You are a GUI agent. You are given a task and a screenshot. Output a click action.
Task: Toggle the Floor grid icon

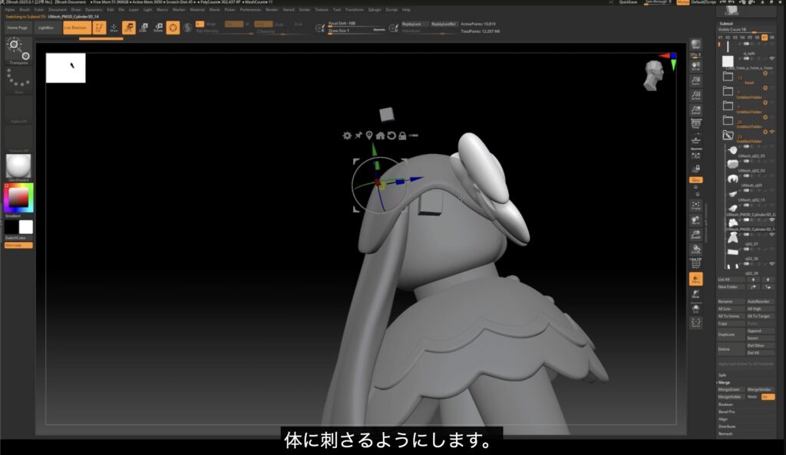pos(695,139)
